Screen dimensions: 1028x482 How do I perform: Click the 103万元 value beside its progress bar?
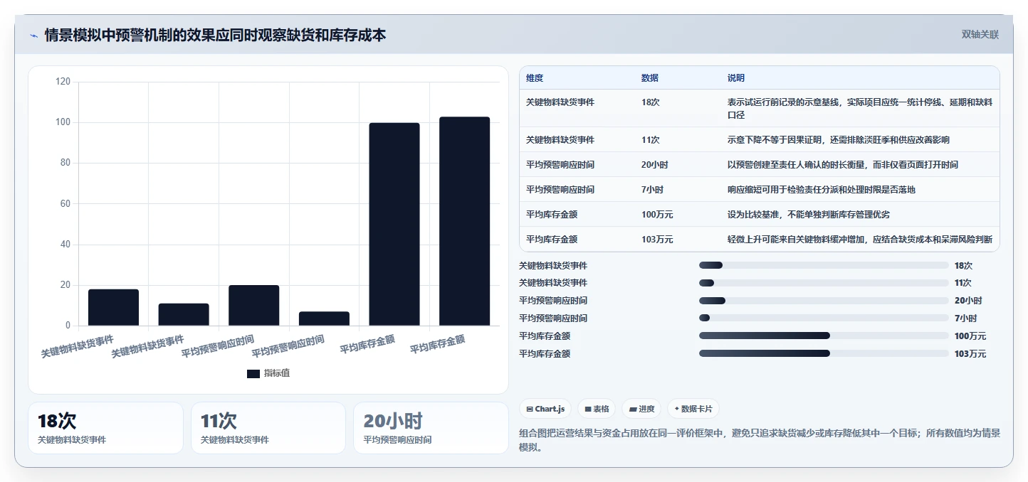click(970, 353)
